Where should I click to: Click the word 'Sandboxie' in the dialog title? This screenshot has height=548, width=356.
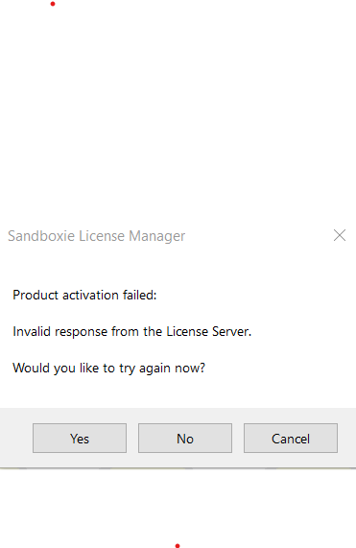pos(41,236)
